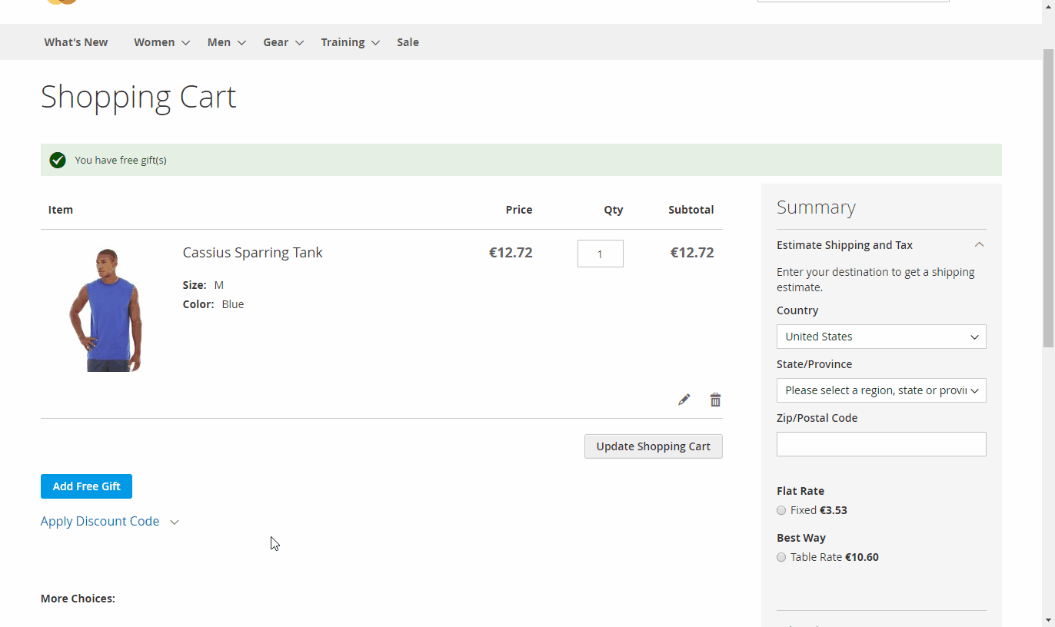The width and height of the screenshot is (1055, 627).
Task: Click the green success checkmark icon
Action: point(58,160)
